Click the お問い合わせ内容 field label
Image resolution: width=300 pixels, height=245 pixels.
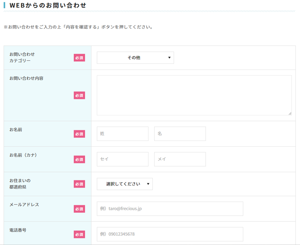coord(26,78)
